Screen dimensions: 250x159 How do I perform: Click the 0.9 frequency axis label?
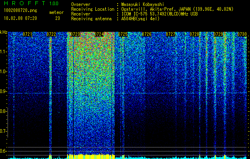tap(3, 91)
